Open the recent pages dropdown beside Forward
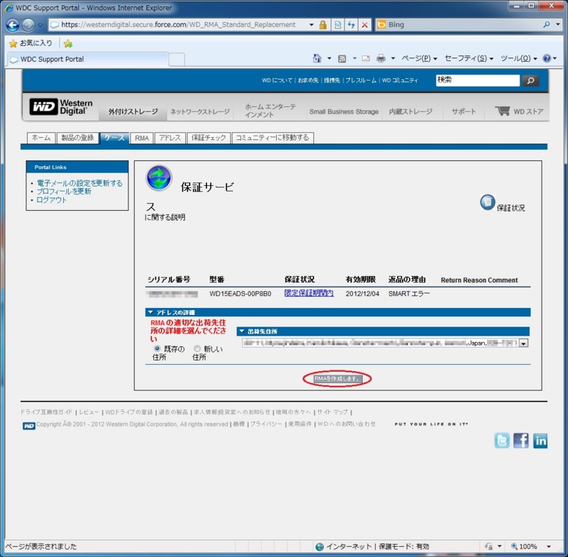 coord(40,25)
